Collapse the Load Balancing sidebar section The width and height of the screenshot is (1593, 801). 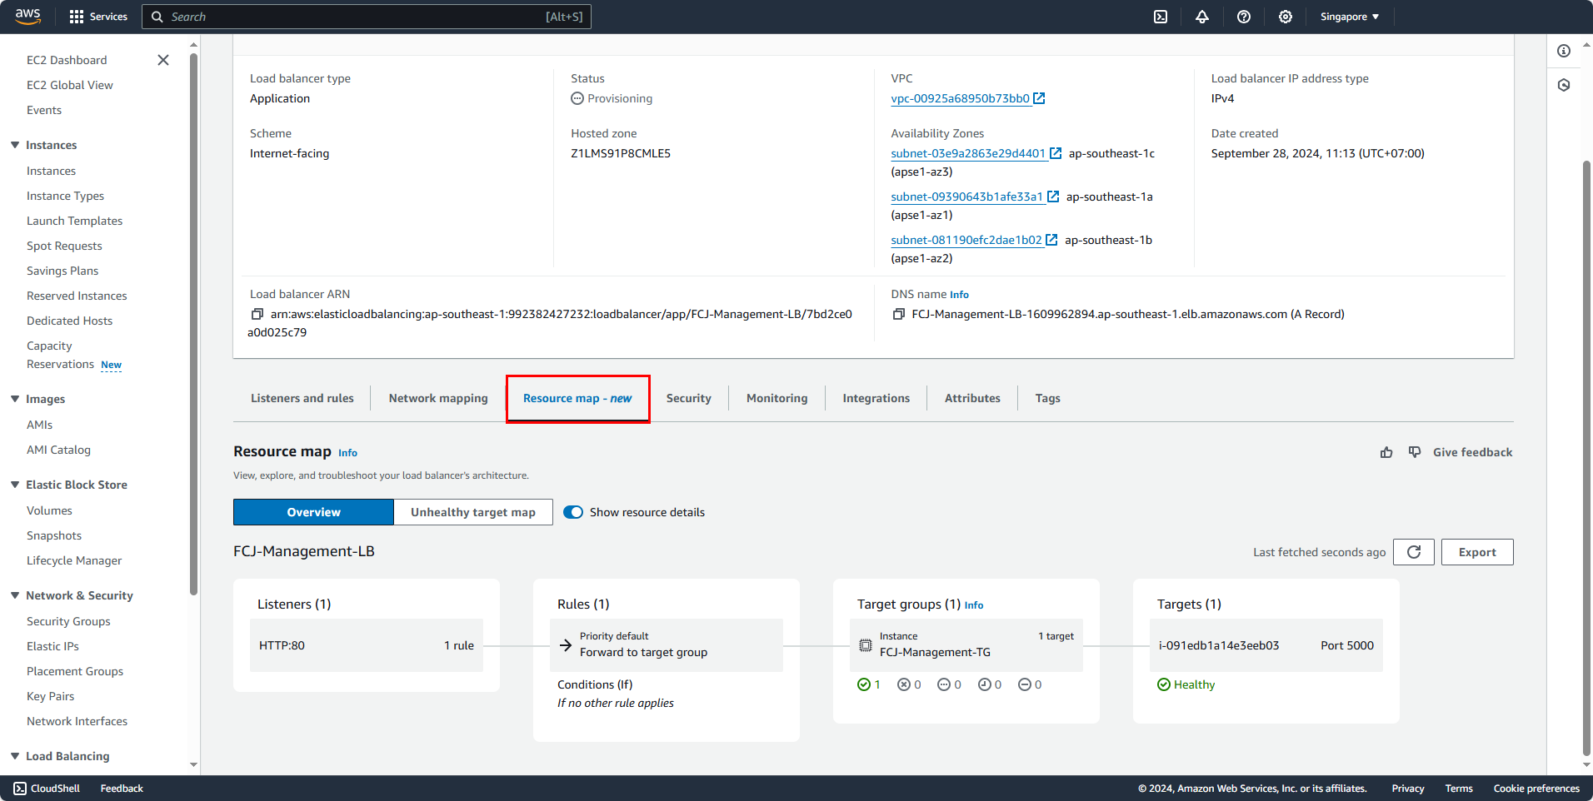pos(14,756)
